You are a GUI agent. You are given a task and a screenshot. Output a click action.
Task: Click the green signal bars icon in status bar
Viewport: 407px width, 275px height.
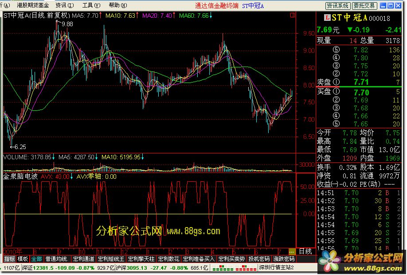tap(223, 268)
